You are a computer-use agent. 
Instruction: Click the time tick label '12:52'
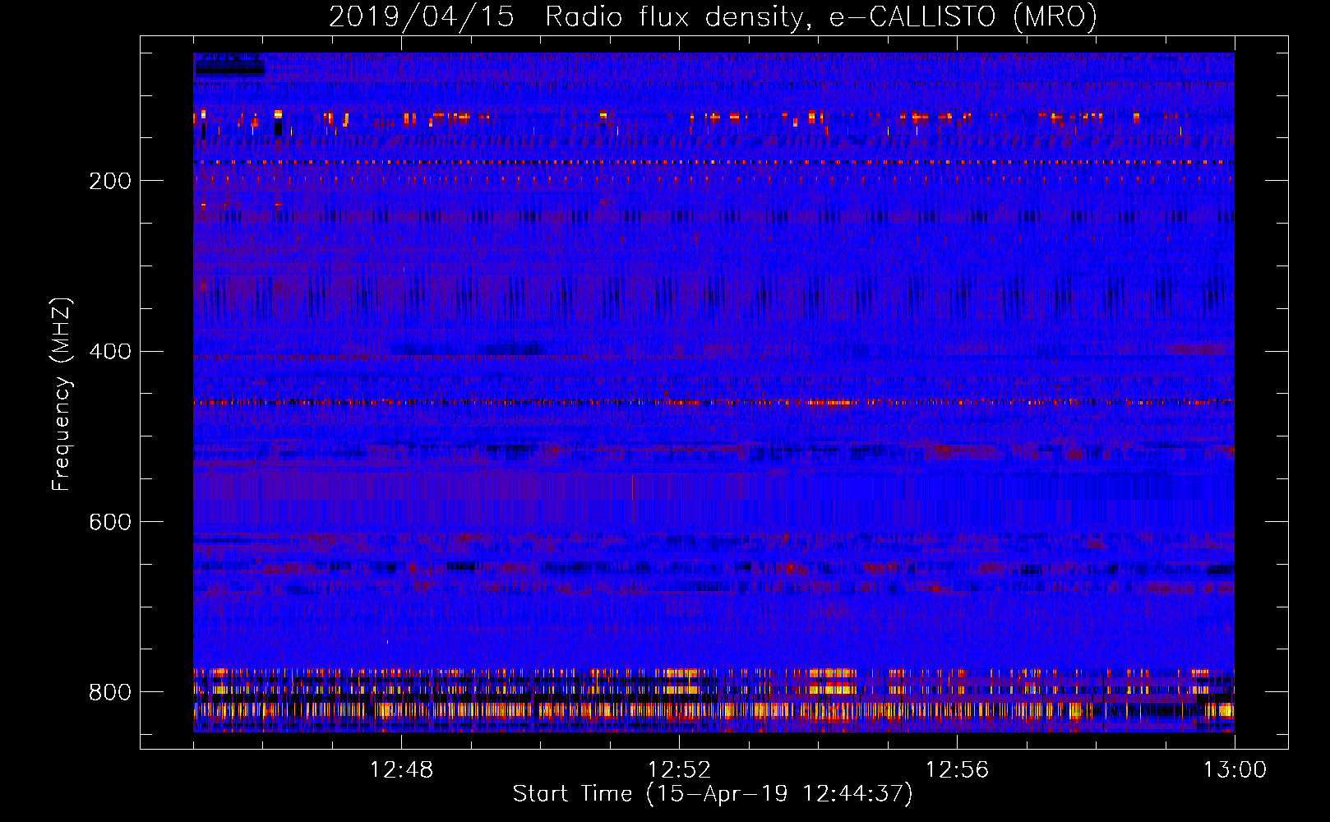point(679,770)
